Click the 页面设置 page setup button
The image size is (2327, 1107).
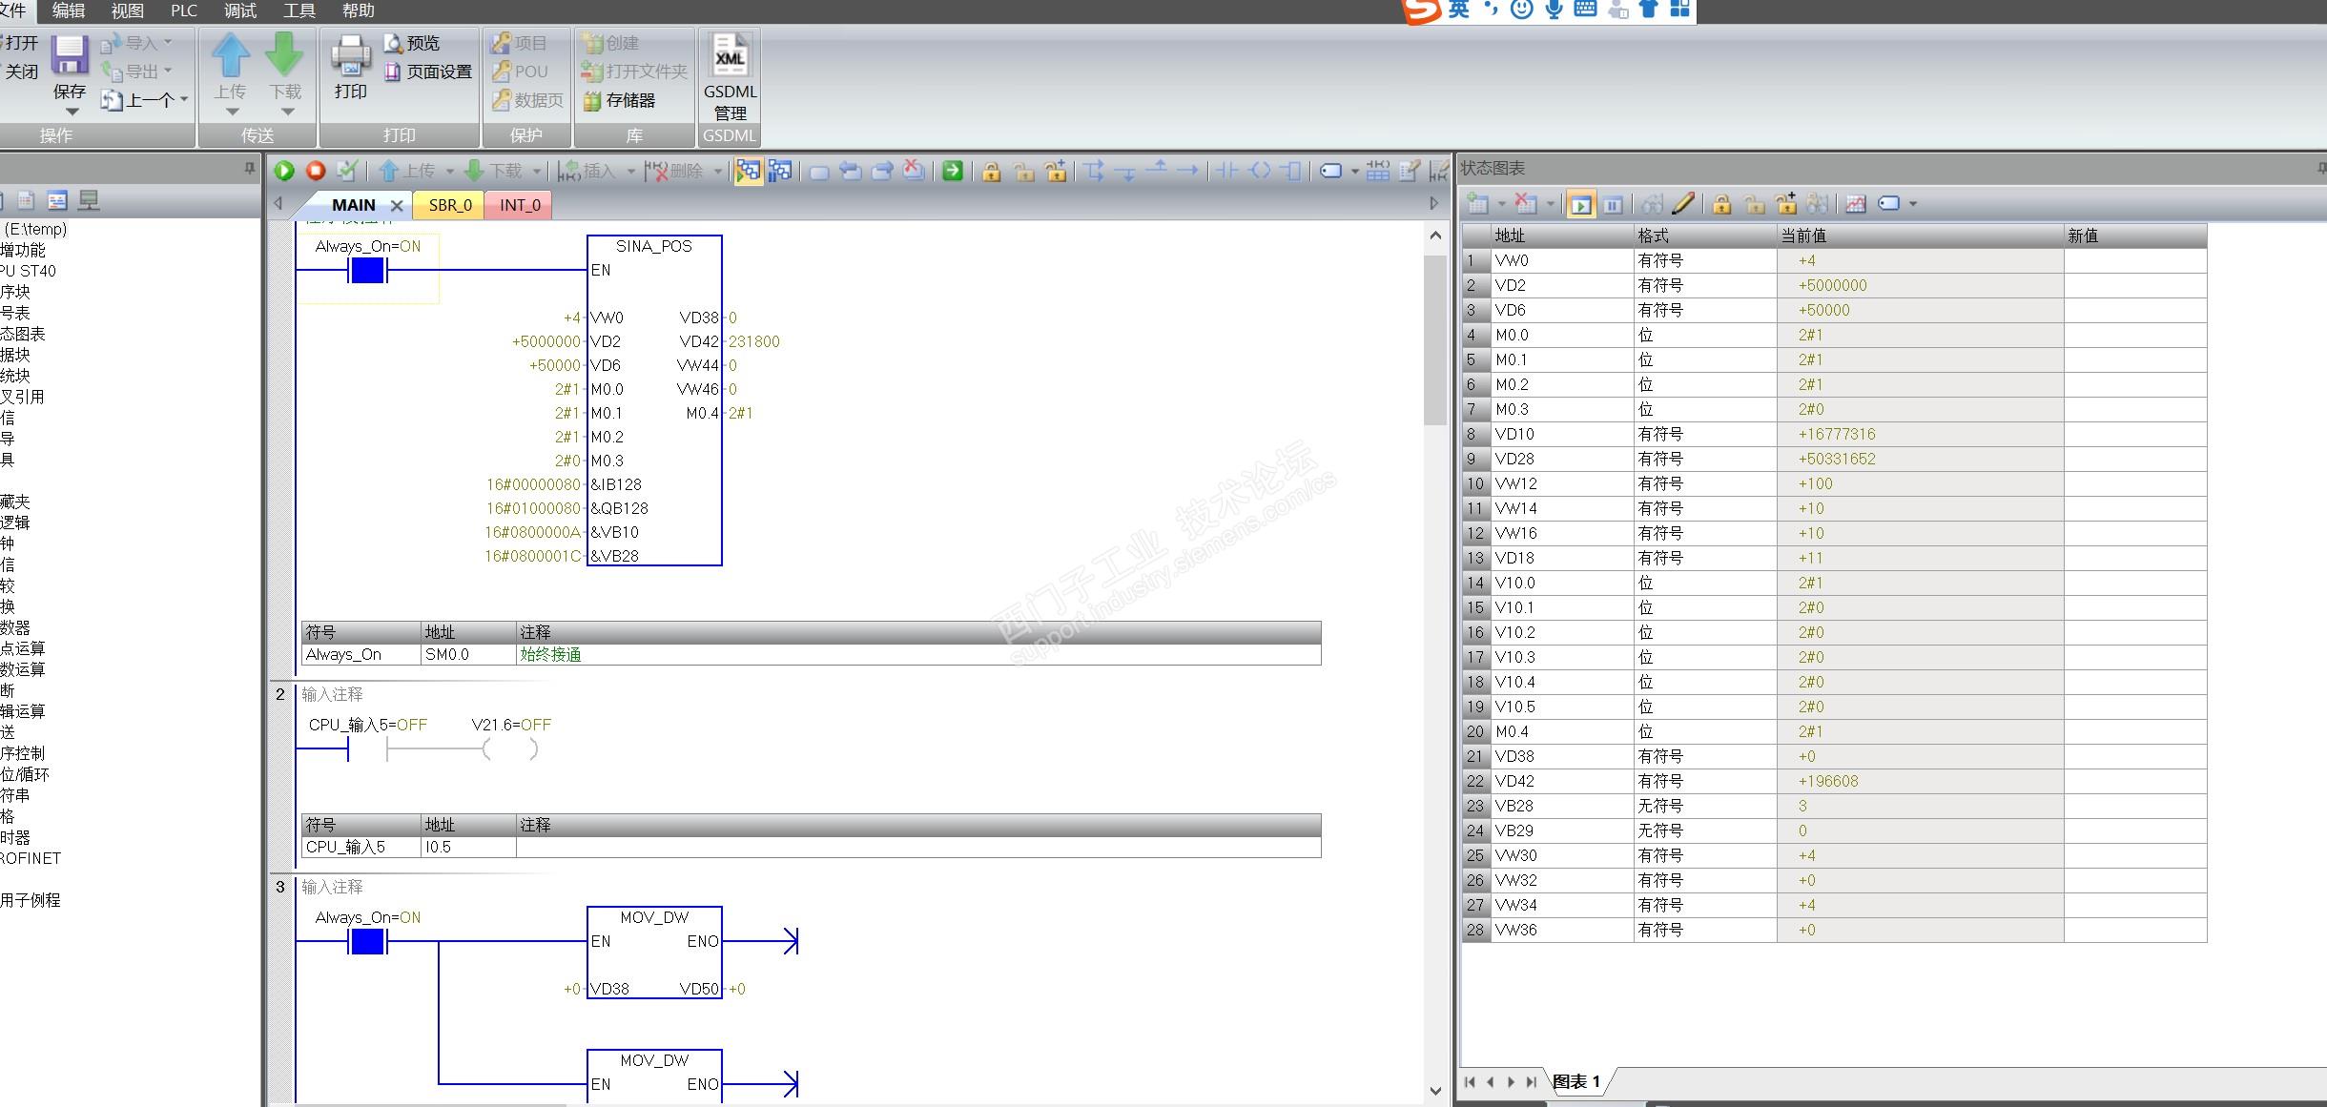click(428, 72)
